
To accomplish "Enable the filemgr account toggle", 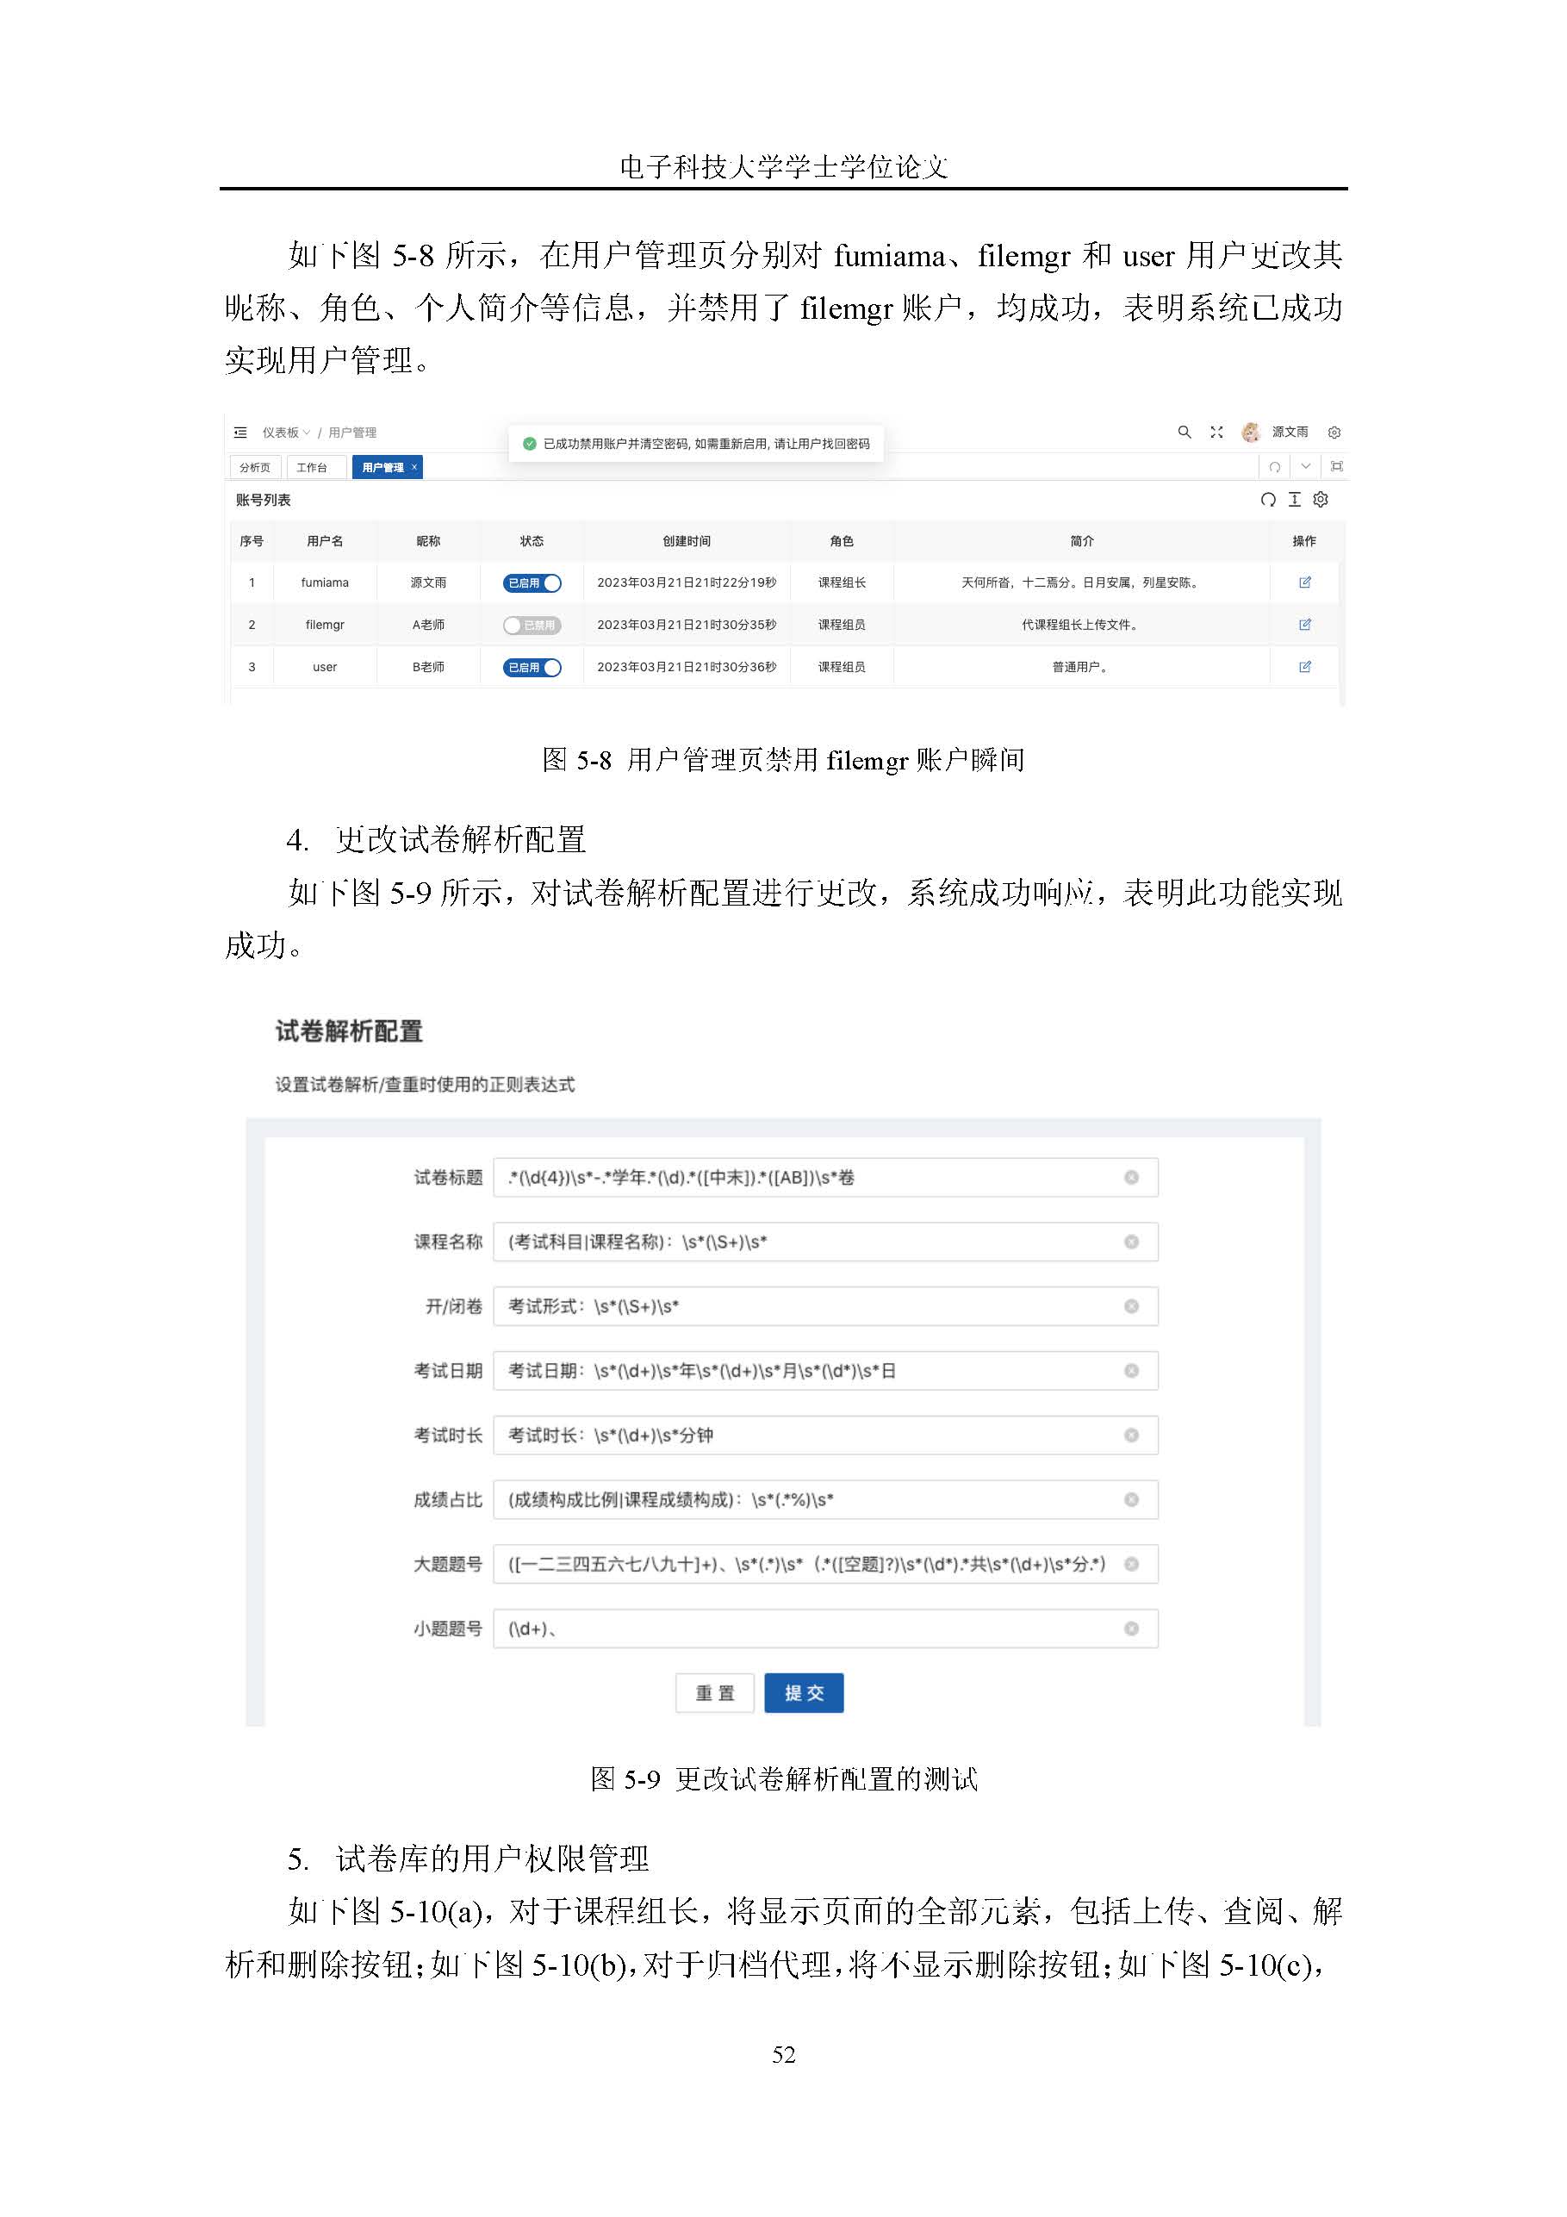I will [x=532, y=626].
